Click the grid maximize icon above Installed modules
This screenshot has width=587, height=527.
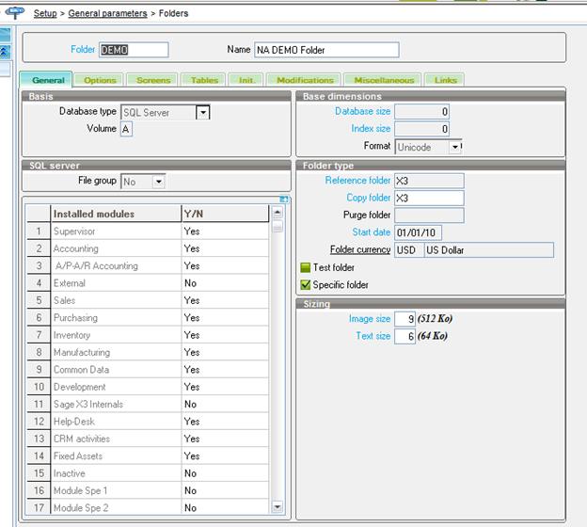pyautogui.click(x=284, y=200)
